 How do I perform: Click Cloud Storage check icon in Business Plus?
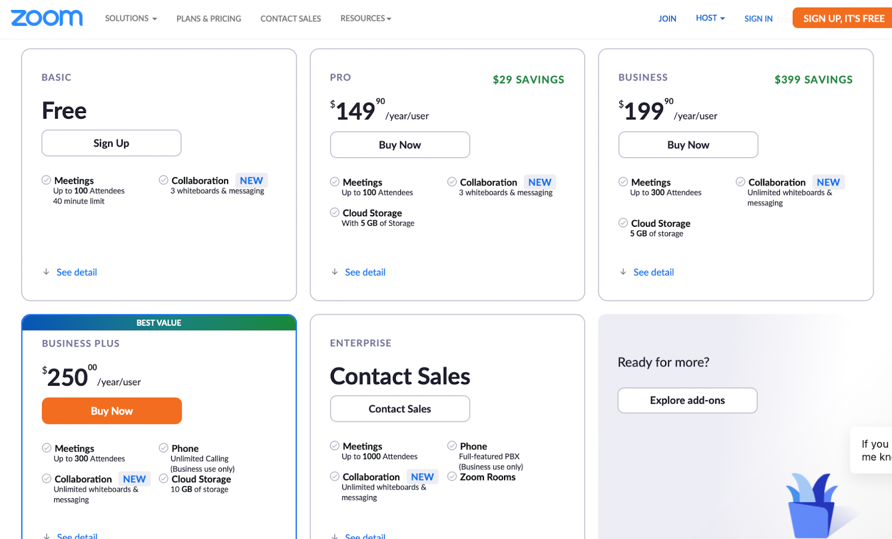pyautogui.click(x=163, y=479)
